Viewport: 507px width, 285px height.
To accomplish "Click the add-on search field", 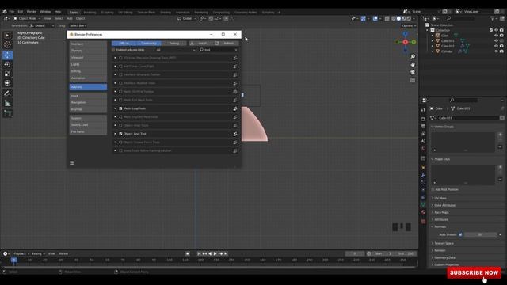I will 219,50.
